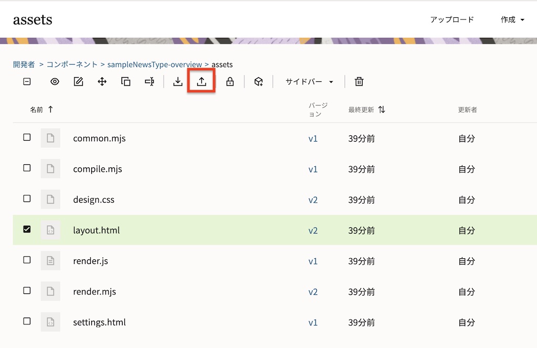537x348 pixels.
Task: Open the サイドバー dropdown
Action: click(309, 81)
